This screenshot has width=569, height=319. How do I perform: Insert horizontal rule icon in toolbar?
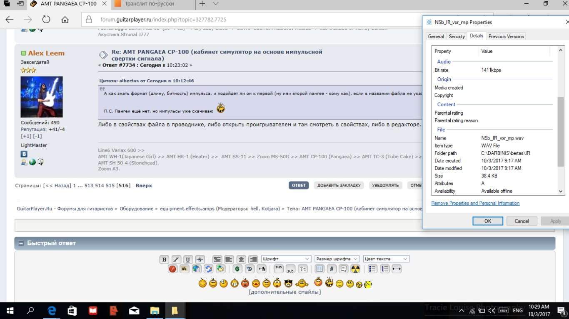[x=397, y=269]
